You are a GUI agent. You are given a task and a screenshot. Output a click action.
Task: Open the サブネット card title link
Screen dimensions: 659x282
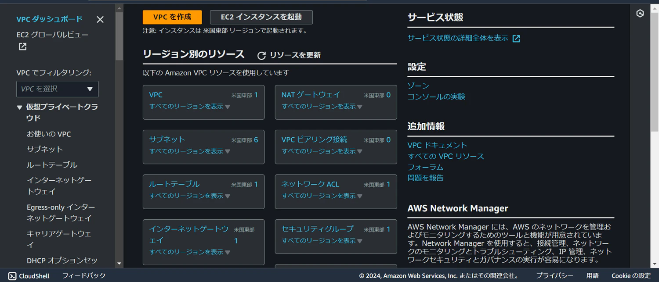pos(167,139)
